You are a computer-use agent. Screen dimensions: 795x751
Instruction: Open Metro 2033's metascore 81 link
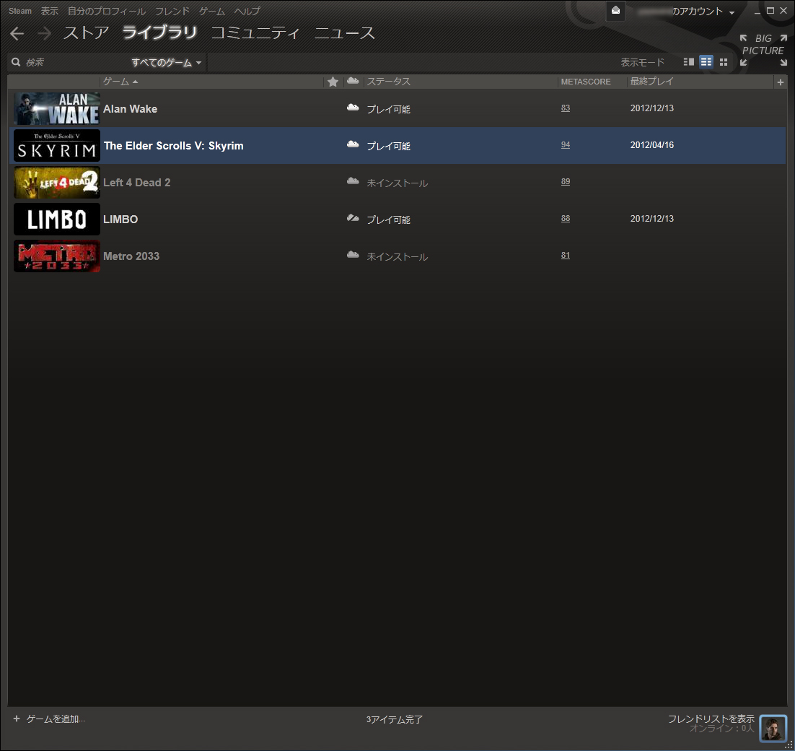pos(566,255)
